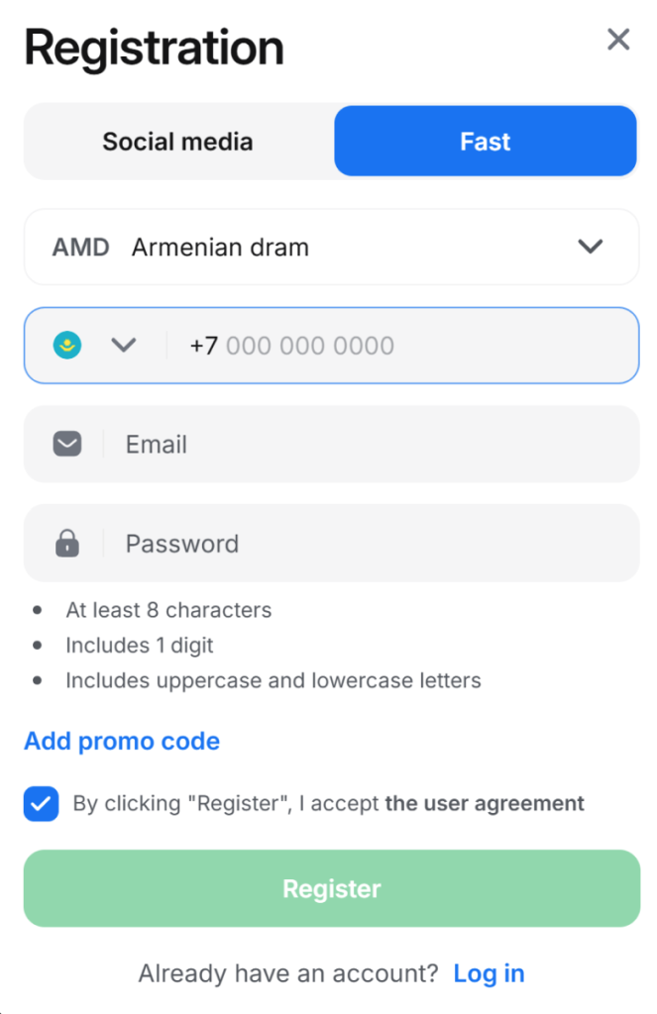Click the green Register button

point(331,888)
